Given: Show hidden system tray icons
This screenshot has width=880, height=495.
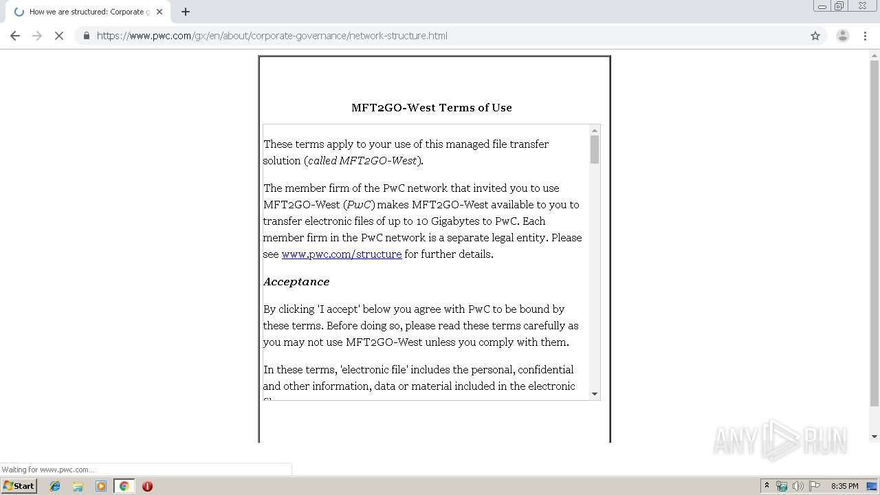Looking at the screenshot, I should click(x=767, y=486).
